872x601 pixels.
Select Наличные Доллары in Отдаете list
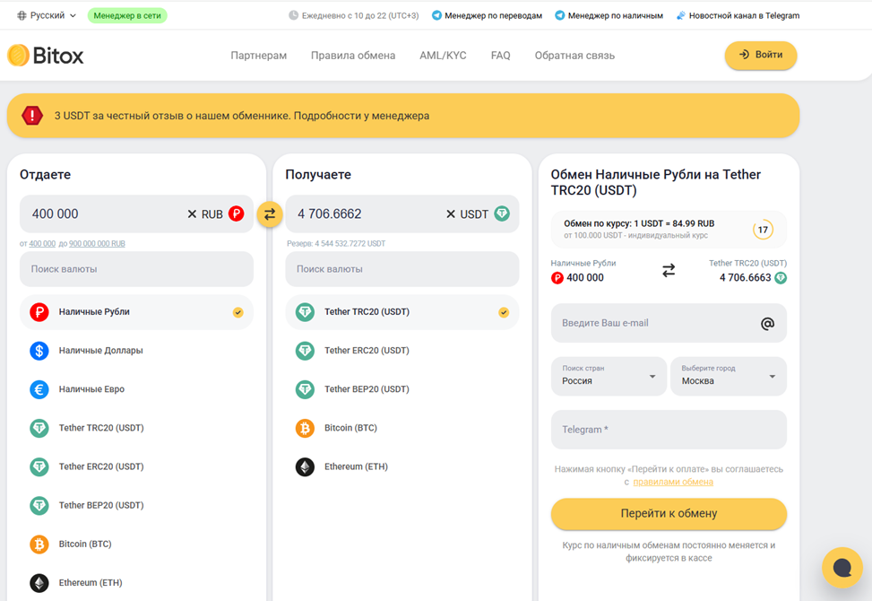136,351
